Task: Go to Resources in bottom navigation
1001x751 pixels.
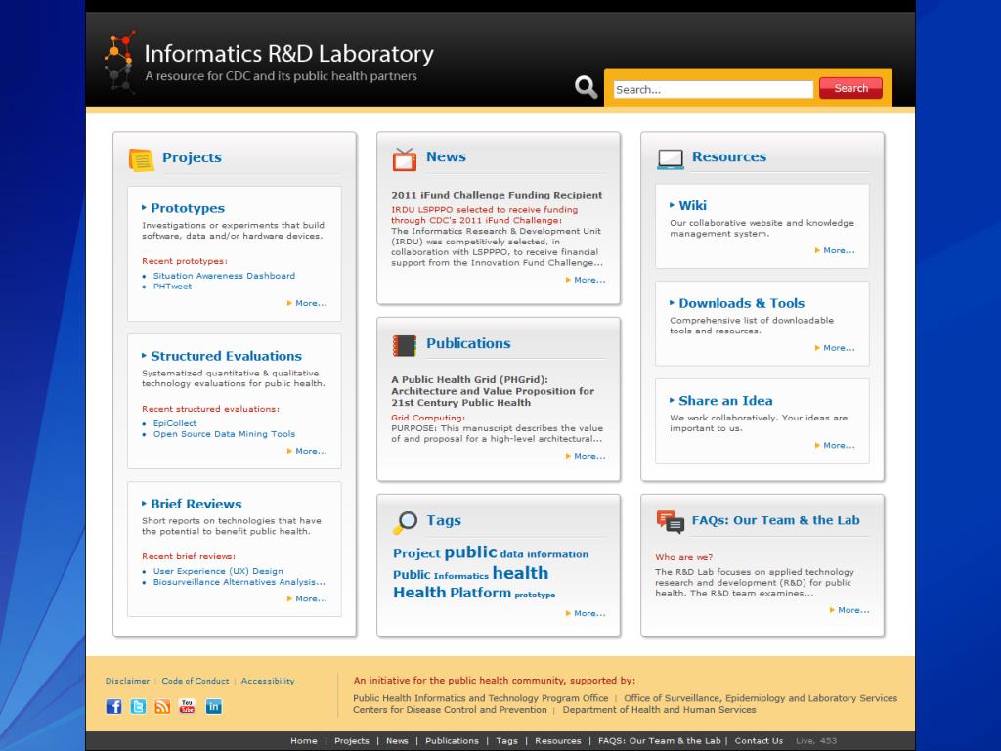Action: click(x=558, y=741)
